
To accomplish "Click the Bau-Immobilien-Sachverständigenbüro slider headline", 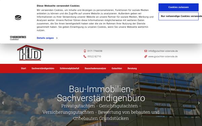I will 101,93.
